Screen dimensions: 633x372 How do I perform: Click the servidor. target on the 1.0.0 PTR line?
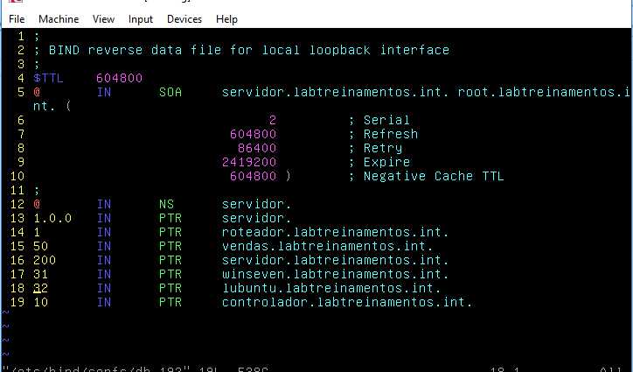tap(257, 218)
